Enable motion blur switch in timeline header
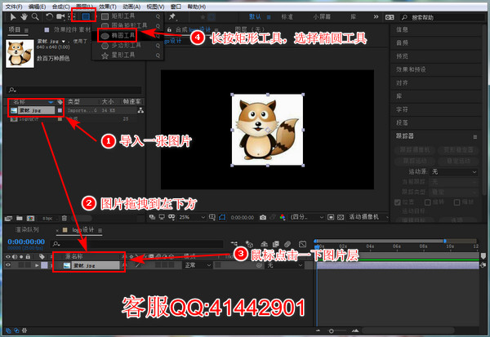Viewport: 490px width, 337px height. 287,244
